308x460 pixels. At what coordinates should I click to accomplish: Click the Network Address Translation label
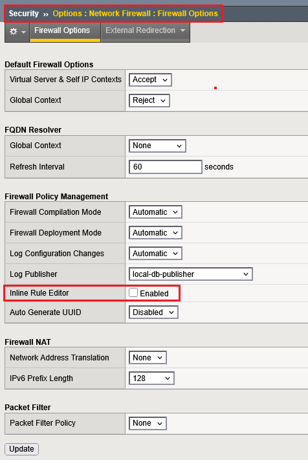click(60, 358)
